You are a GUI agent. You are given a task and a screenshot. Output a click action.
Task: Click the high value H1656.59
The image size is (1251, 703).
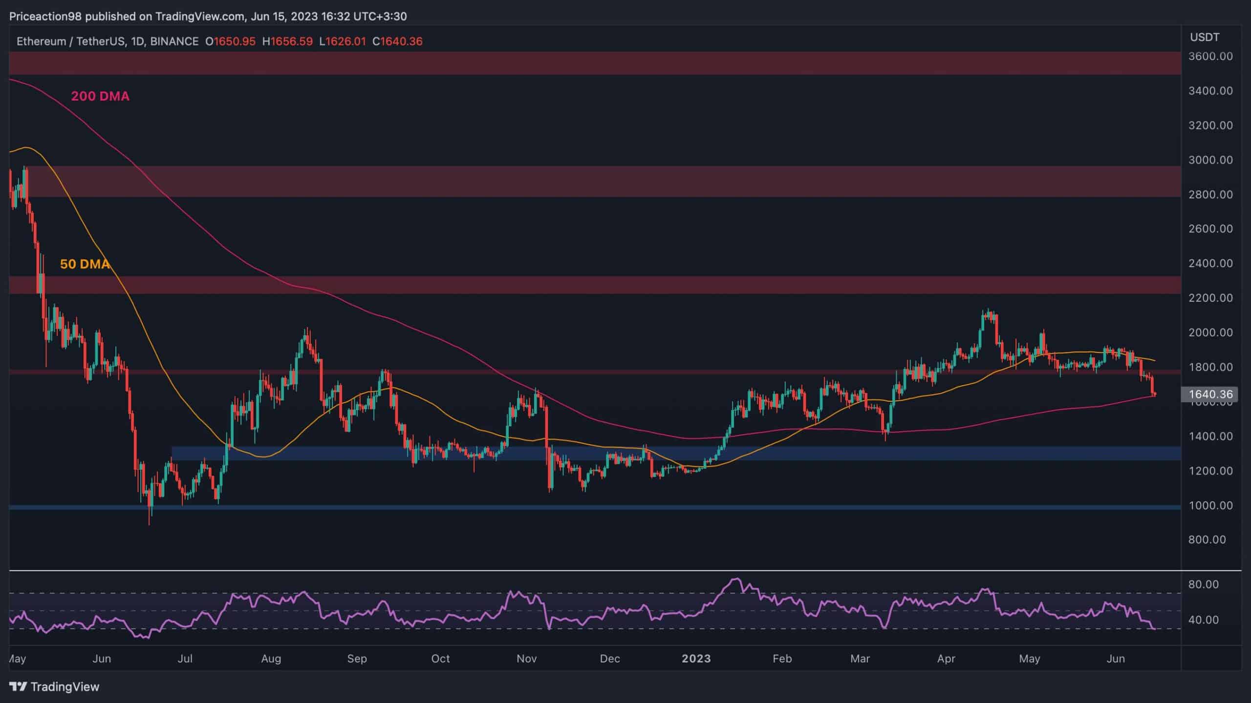[287, 41]
